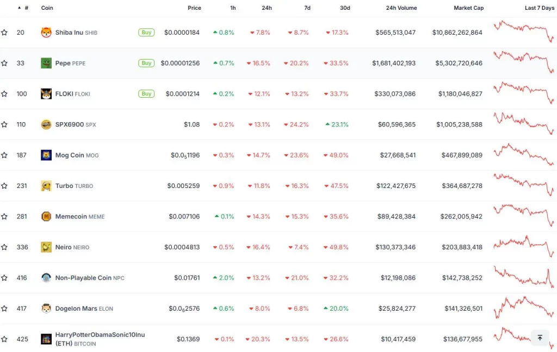Click Buy button for Shiba Inu
The width and height of the screenshot is (557, 352).
coord(146,33)
